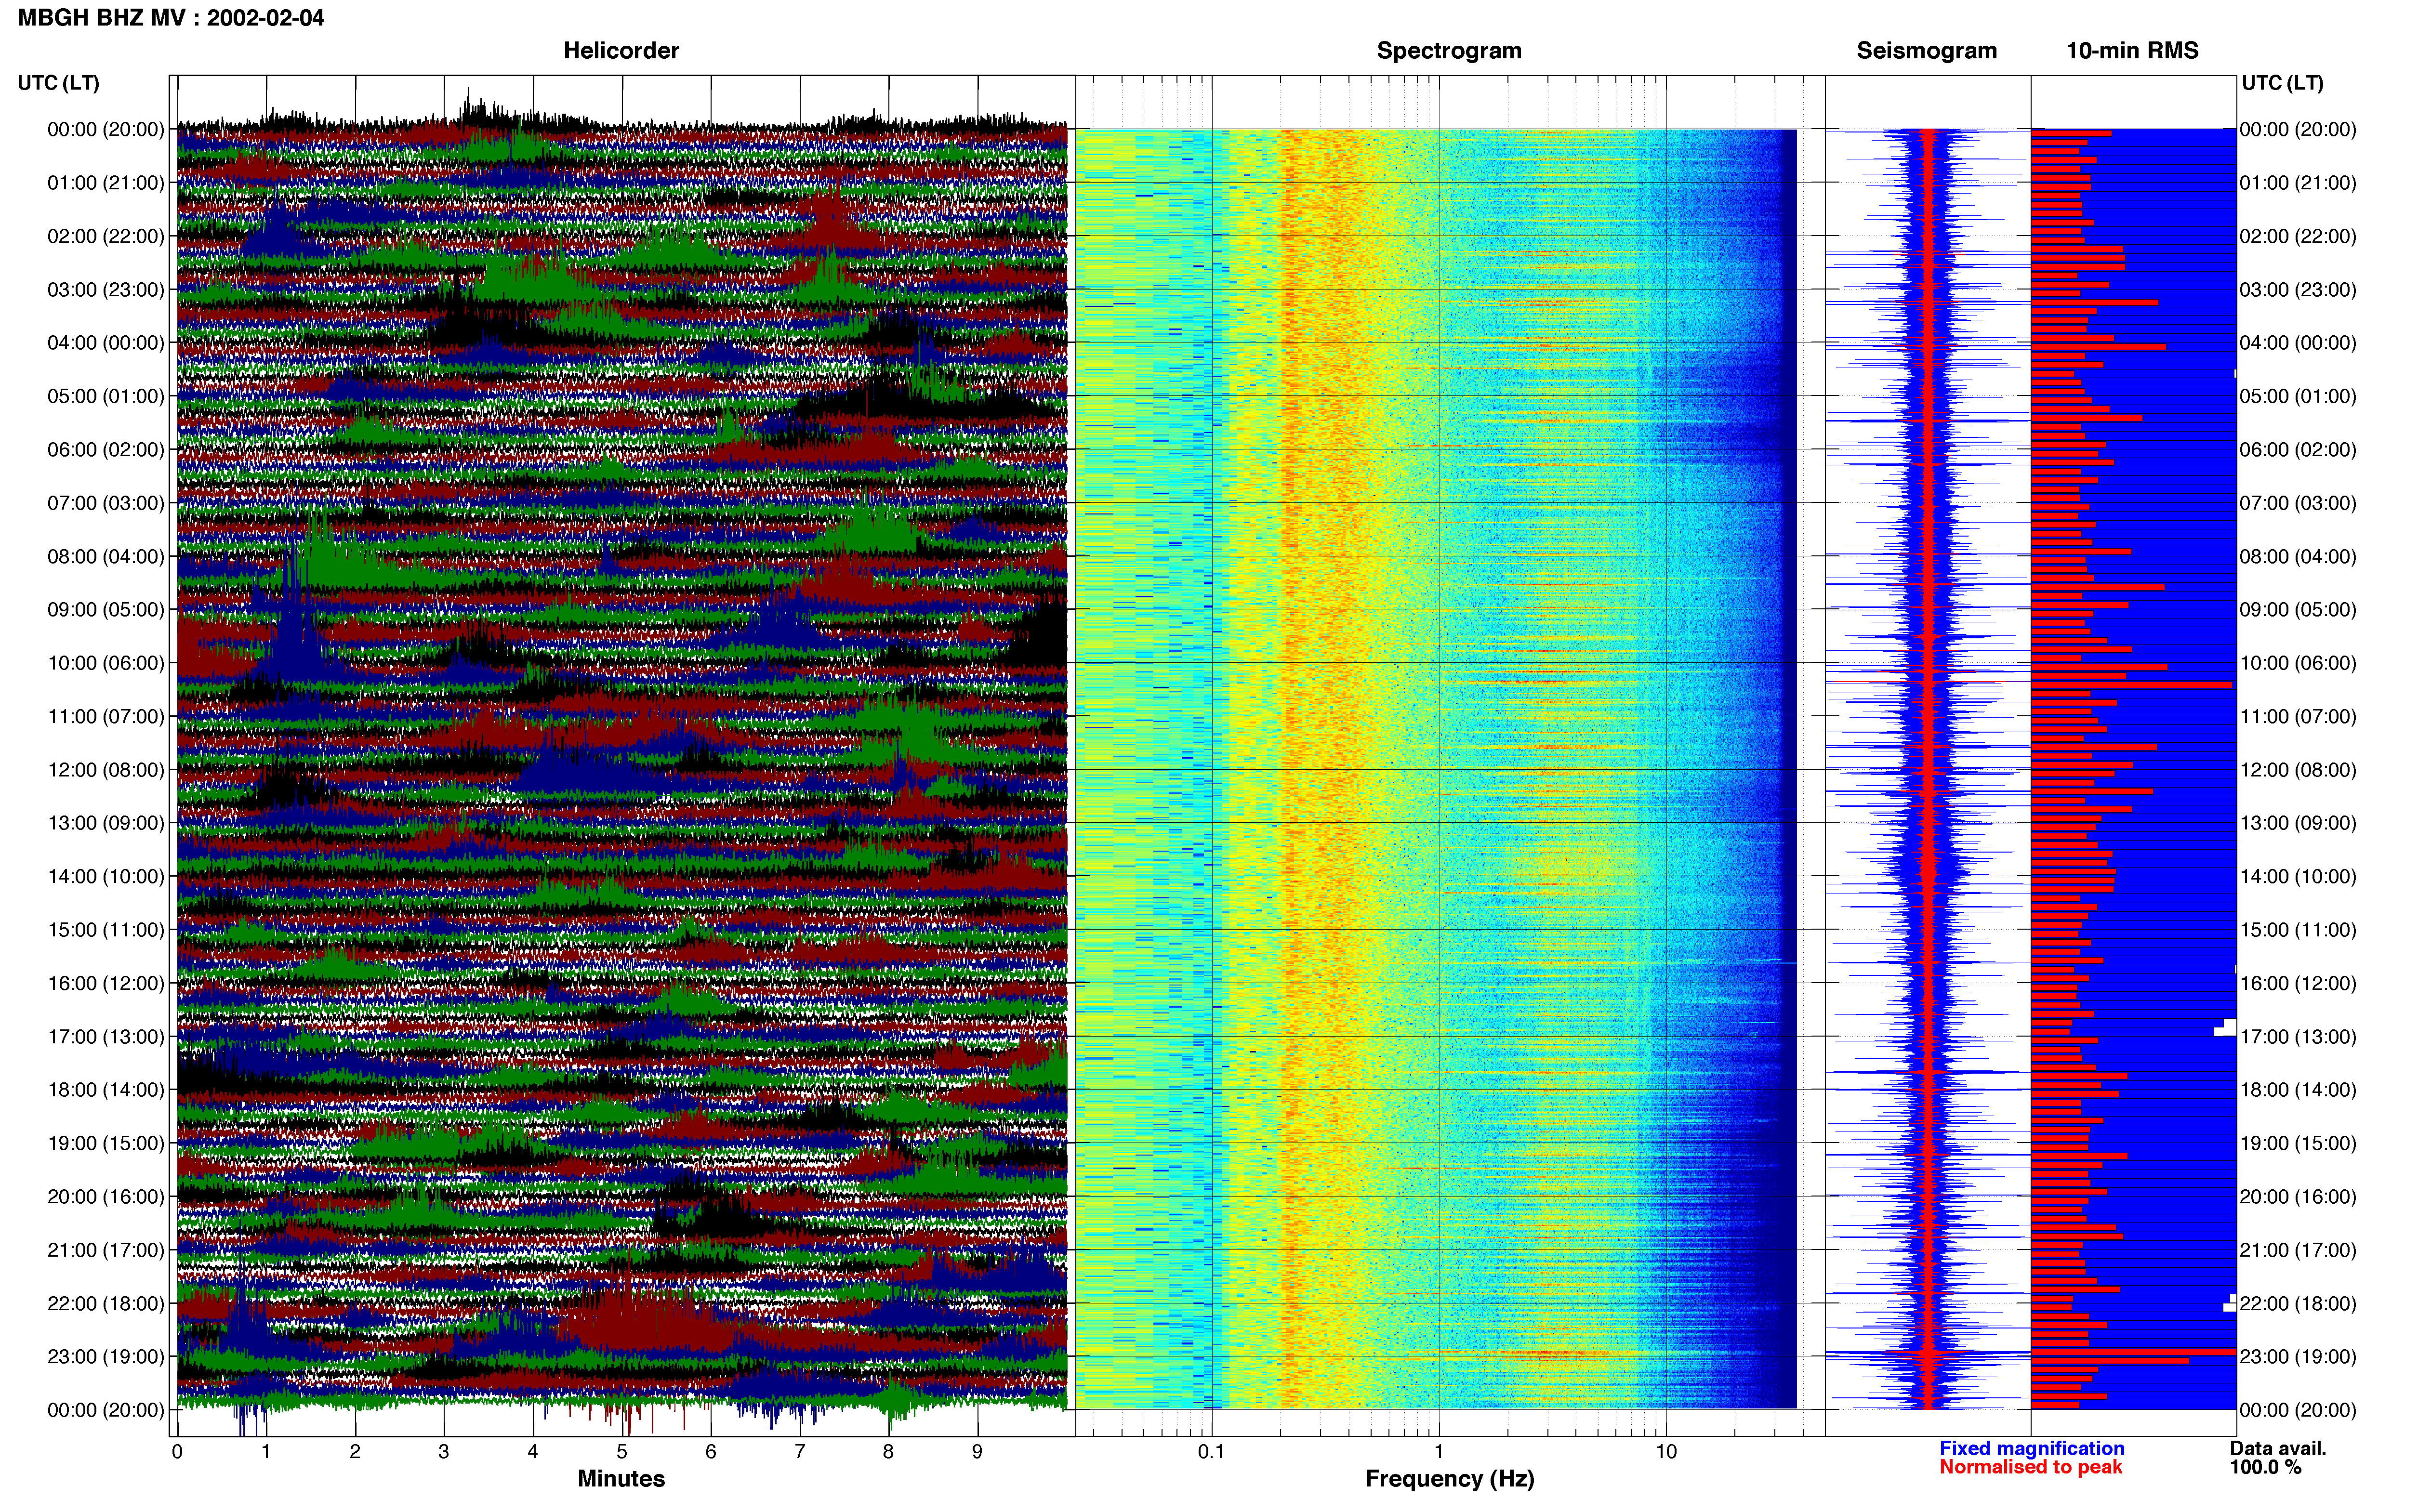Click the longest red RMS bar just after 10:00

tap(2131, 685)
